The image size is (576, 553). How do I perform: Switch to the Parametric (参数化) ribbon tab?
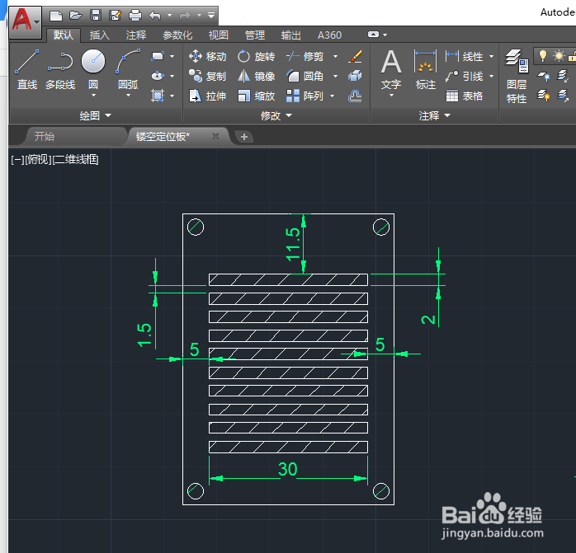click(177, 35)
